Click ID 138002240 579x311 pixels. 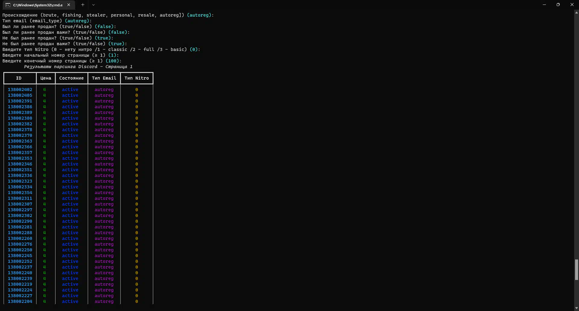[x=20, y=273]
